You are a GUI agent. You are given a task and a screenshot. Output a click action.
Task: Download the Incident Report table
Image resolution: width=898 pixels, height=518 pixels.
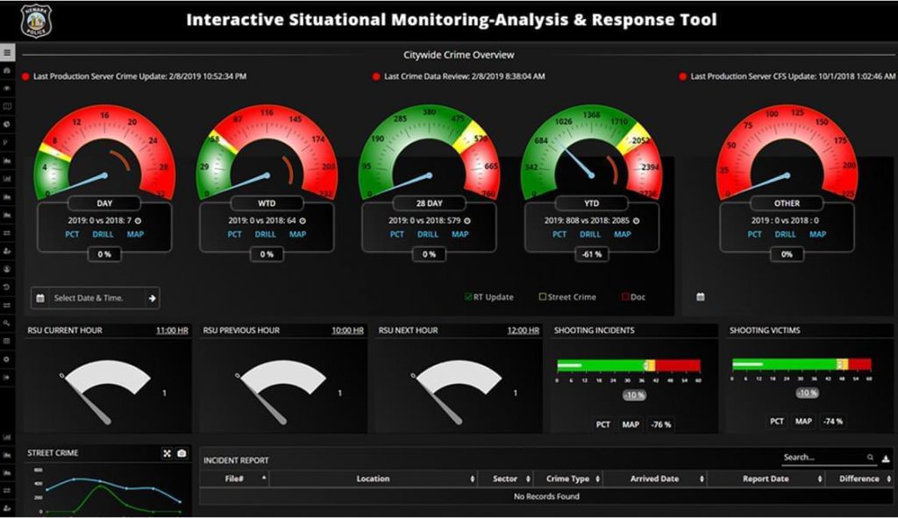pyautogui.click(x=886, y=458)
